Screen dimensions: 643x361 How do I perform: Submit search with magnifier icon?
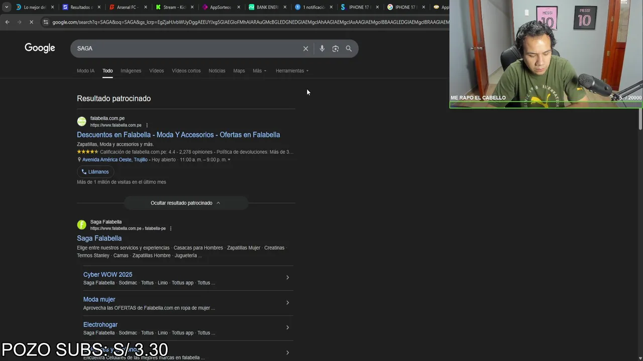pos(349,49)
